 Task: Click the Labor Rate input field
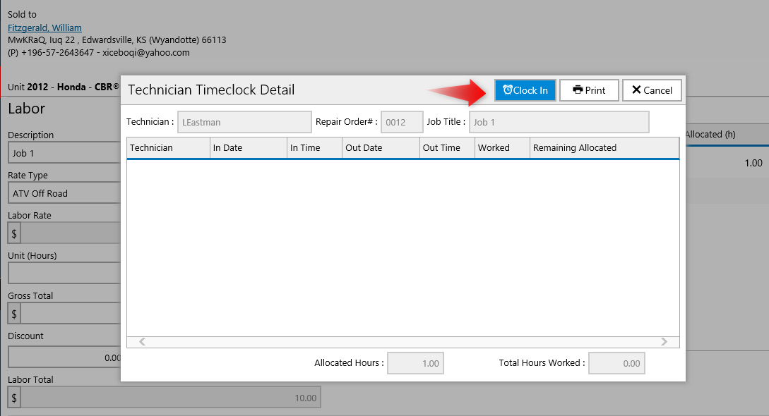(70, 233)
